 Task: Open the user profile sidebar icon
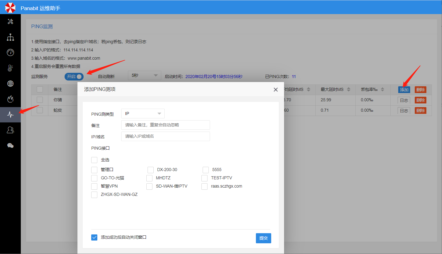point(10,130)
